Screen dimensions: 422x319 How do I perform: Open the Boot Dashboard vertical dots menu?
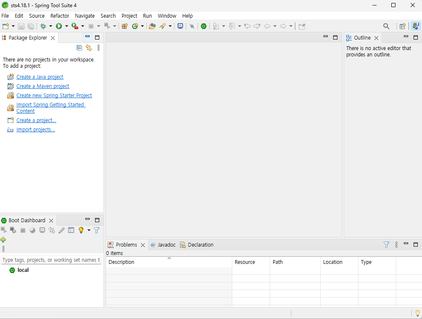coord(3,249)
